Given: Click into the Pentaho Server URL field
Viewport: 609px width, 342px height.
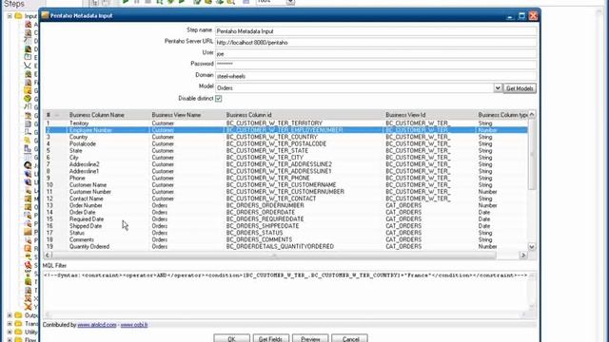Looking at the screenshot, I should click(376, 42).
